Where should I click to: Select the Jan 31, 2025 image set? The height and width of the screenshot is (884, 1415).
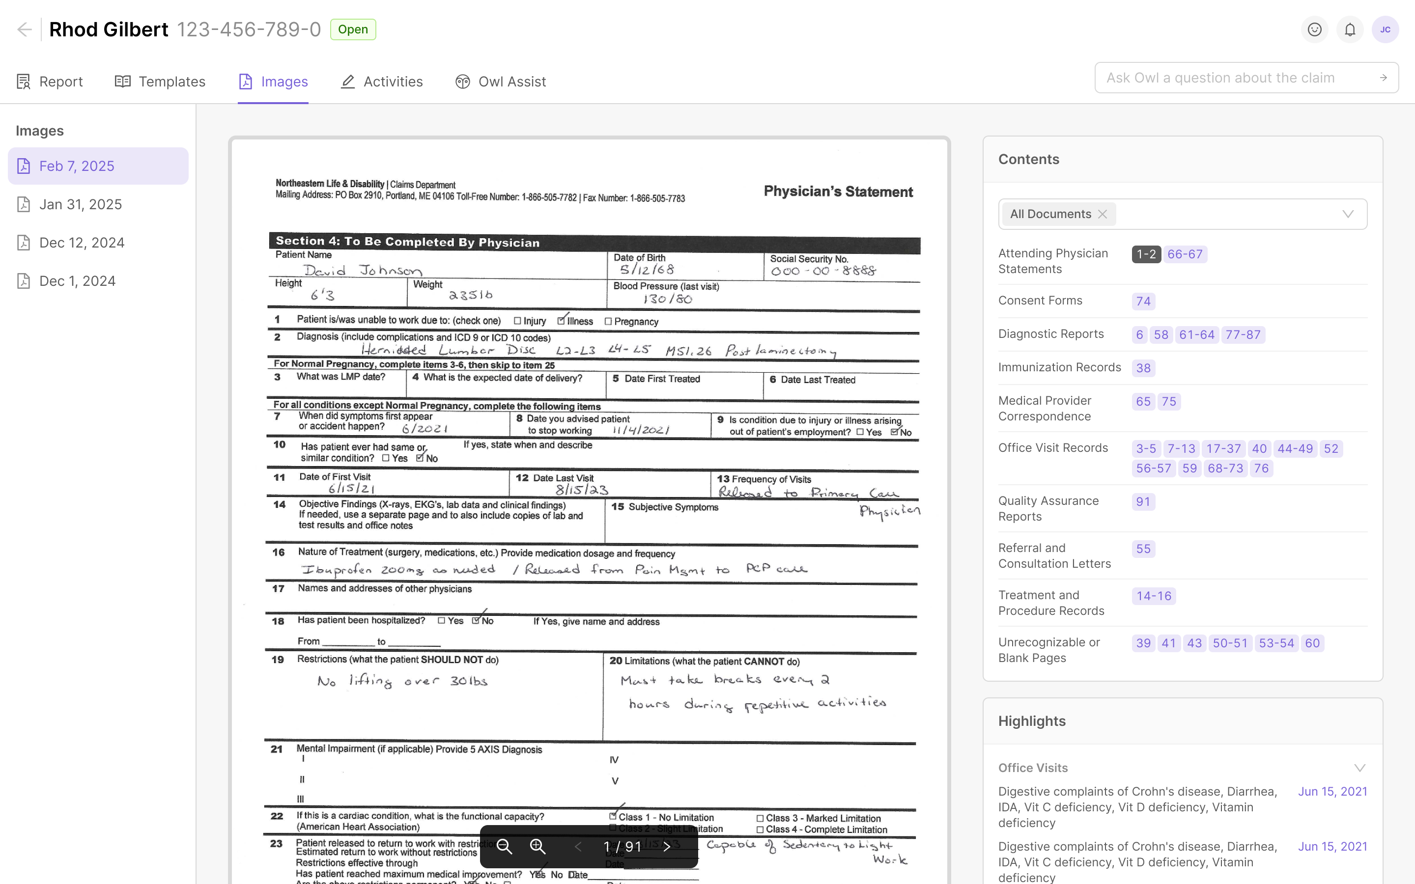[98, 205]
